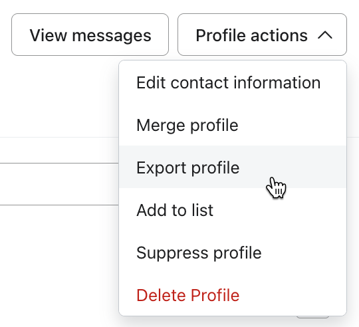This screenshot has width=359, height=327.
Task: View this profile's messages
Action: click(x=90, y=35)
